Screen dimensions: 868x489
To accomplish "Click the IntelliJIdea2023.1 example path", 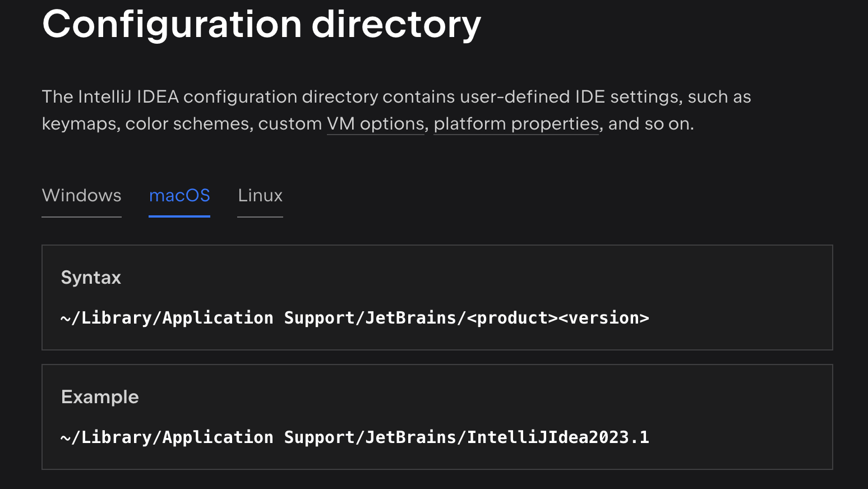I will coord(354,437).
